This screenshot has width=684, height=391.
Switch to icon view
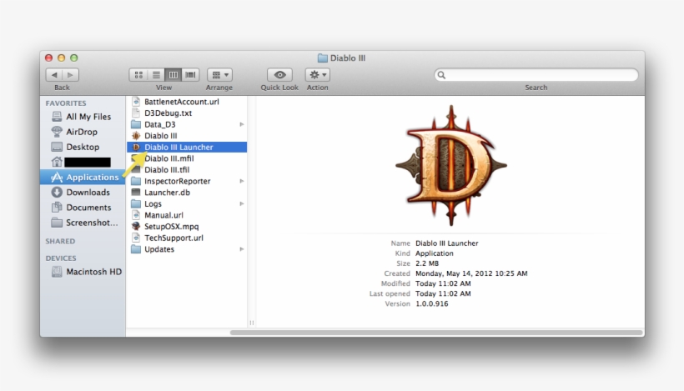click(138, 75)
